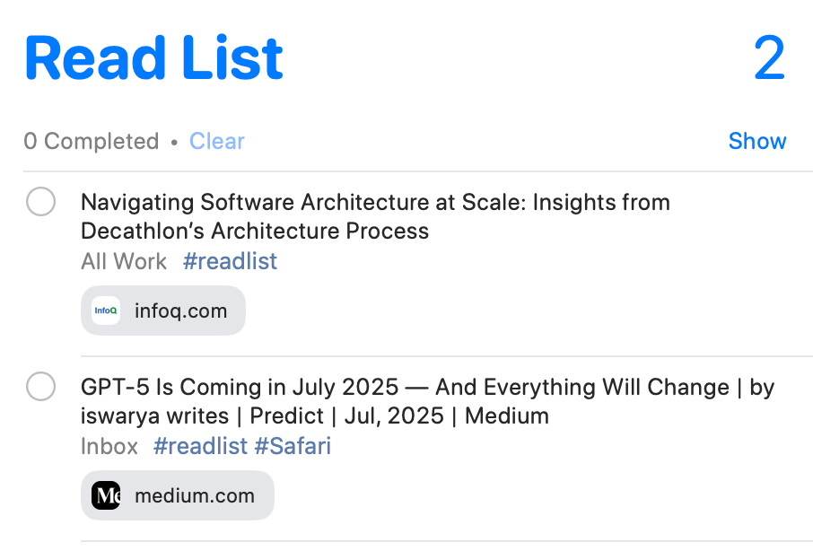Screen dimensions: 813x551
Task: Show completed reminders
Action: coord(757,141)
